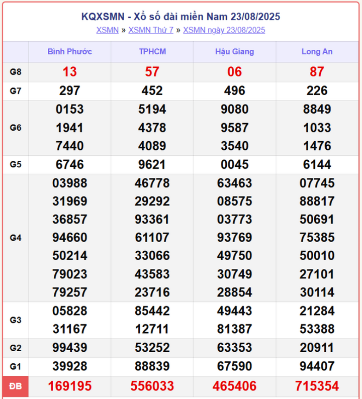362x399 pixels.
Task: Click G7 number 452
Action: 152,90
